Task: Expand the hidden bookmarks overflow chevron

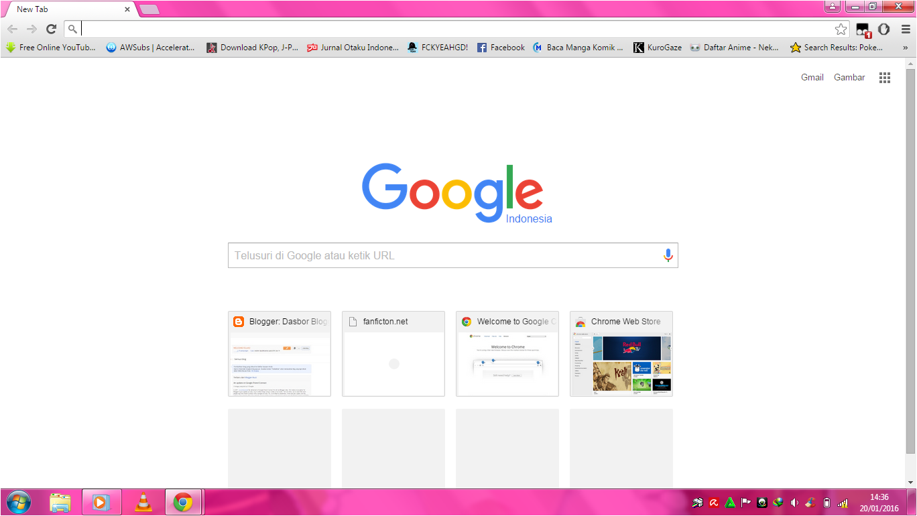Action: click(x=906, y=48)
